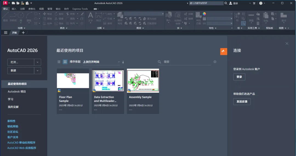Screen dimensions: 296x156
Task: Click the 修剪 (Trim) tool
Action: (x=71, y=14)
